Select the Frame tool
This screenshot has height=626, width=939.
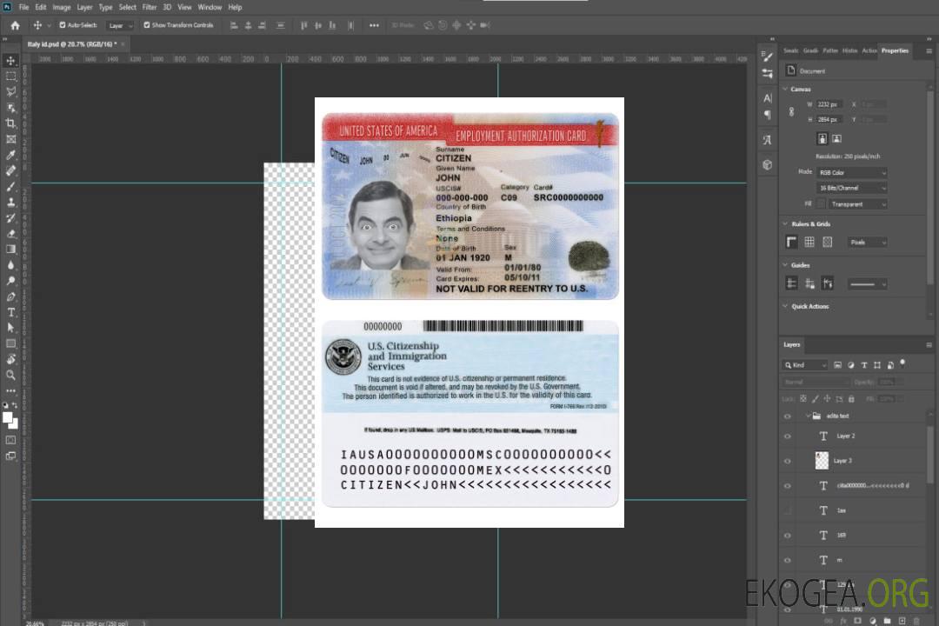(10, 139)
